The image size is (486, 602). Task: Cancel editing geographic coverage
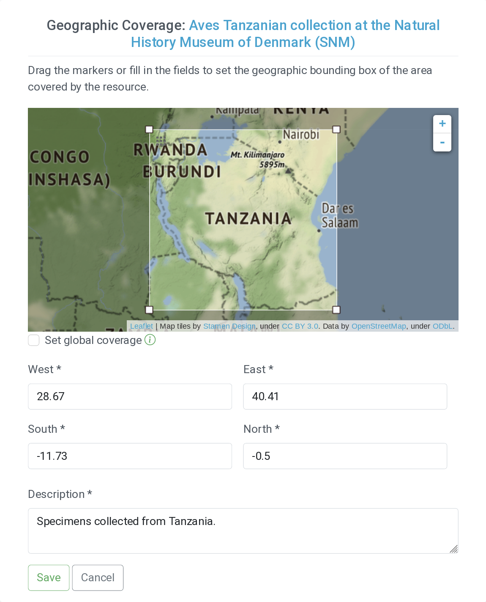(x=98, y=577)
